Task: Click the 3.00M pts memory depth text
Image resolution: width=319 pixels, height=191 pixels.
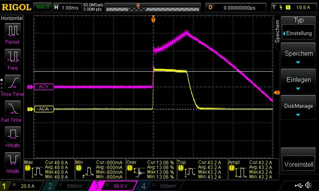Action: pyautogui.click(x=92, y=9)
